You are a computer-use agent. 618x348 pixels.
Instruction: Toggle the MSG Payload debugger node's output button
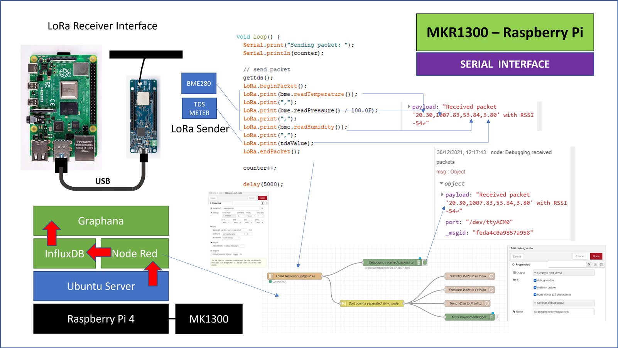tap(497, 317)
